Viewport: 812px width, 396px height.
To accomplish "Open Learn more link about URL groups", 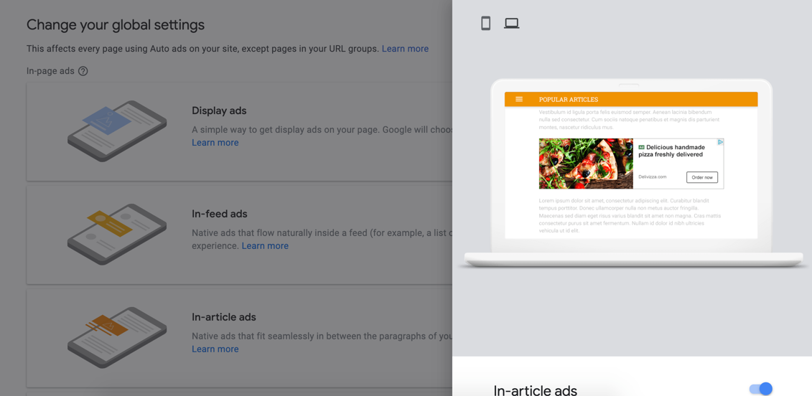I will (x=405, y=49).
